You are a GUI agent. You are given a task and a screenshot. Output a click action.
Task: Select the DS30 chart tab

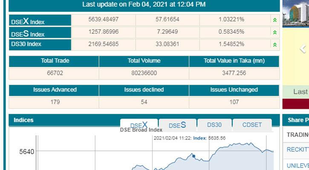point(214,125)
